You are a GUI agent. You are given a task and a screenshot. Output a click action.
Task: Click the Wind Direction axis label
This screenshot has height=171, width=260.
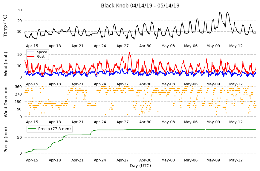tap(6, 102)
